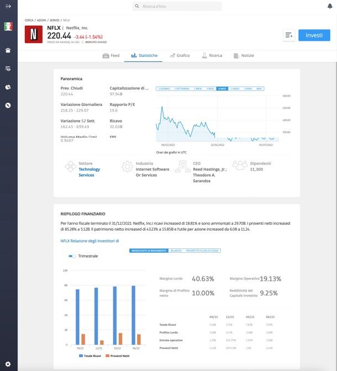
Task: Select the 3 Mesi chart range
Action: point(210,89)
